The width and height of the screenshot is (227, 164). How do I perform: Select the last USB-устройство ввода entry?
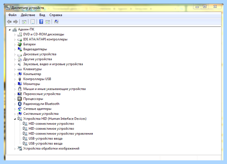click(45, 144)
